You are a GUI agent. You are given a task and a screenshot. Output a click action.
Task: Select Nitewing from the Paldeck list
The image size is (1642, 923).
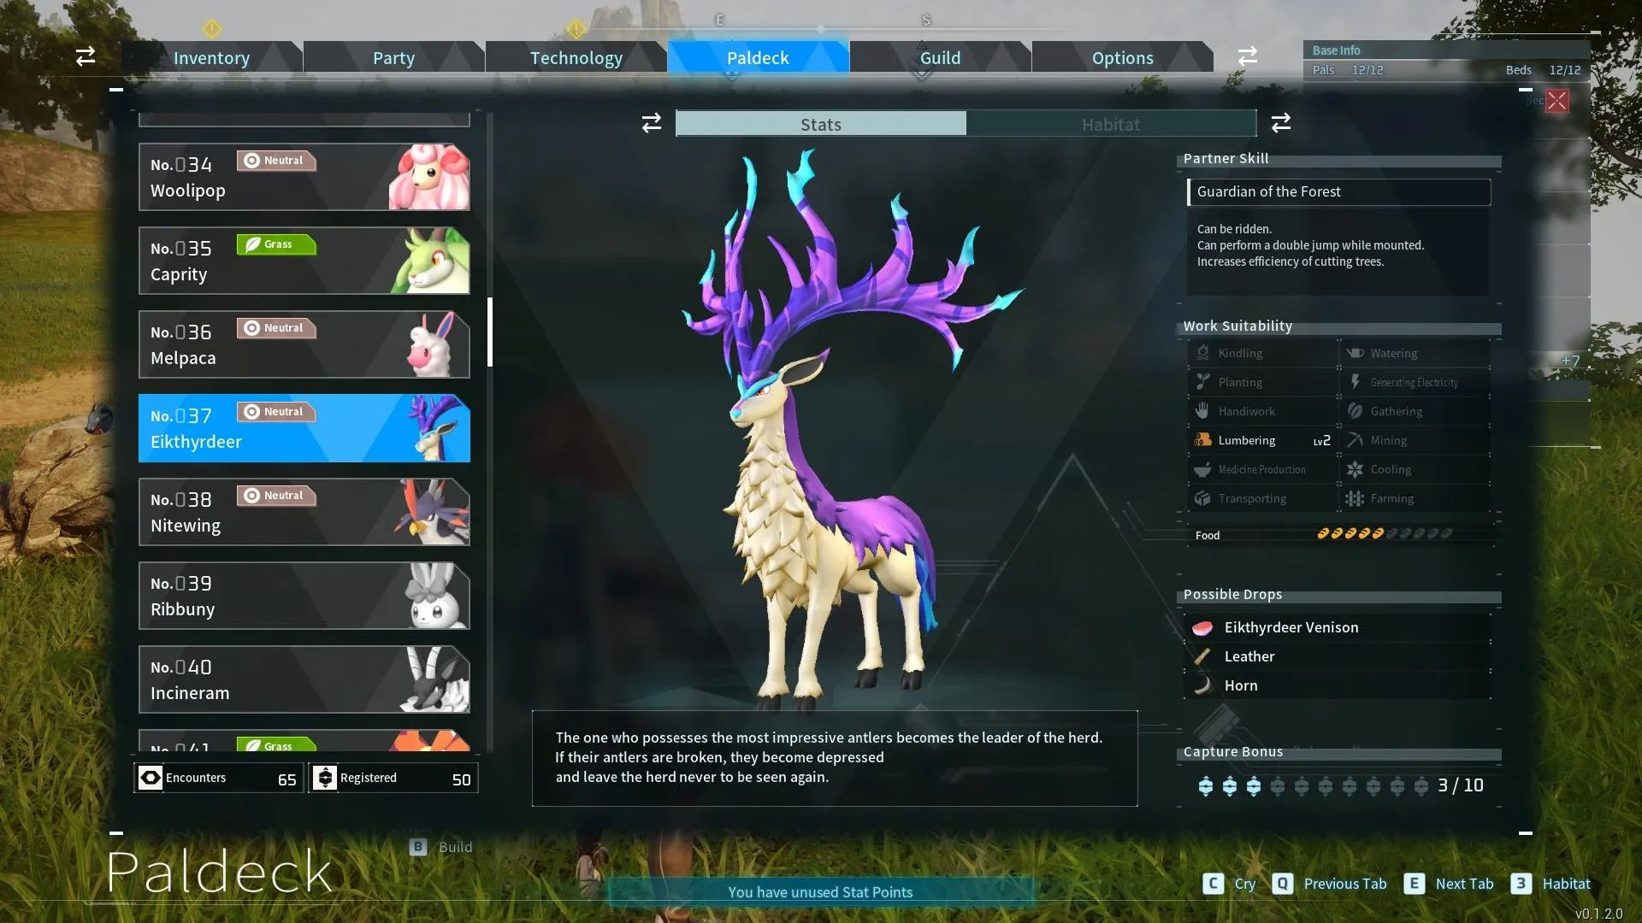(x=304, y=510)
